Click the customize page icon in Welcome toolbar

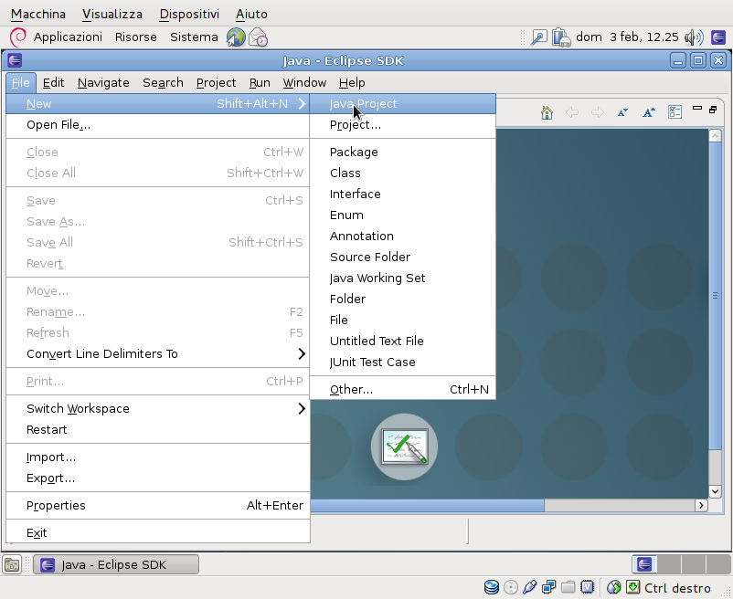675,112
